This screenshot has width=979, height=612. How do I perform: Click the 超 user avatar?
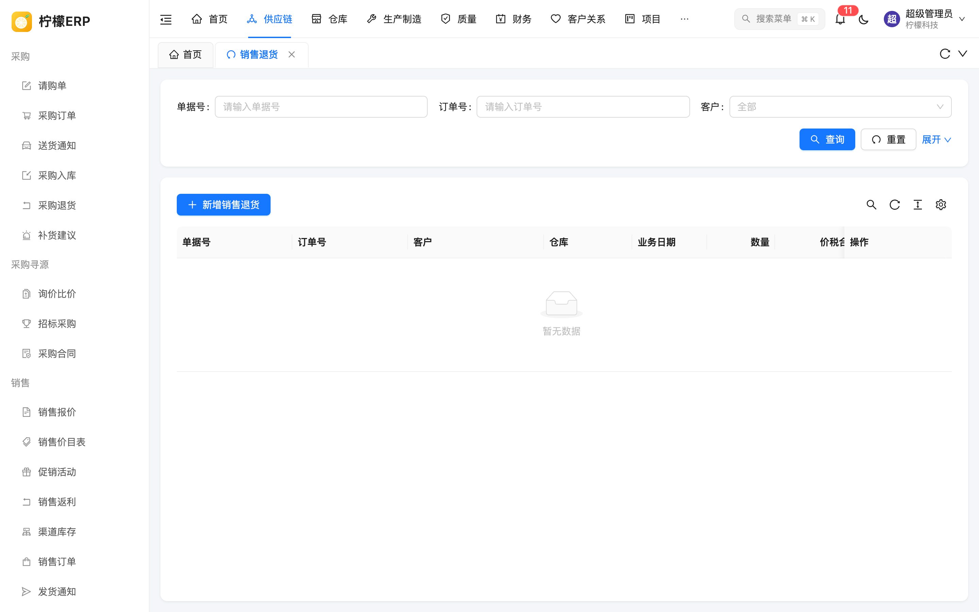(892, 19)
